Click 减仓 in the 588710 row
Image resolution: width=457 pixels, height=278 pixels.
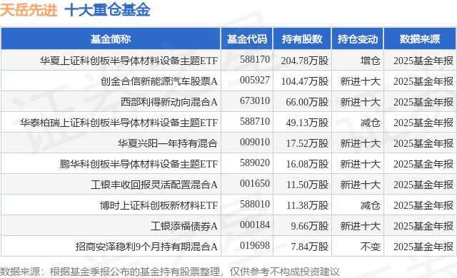click(x=371, y=123)
